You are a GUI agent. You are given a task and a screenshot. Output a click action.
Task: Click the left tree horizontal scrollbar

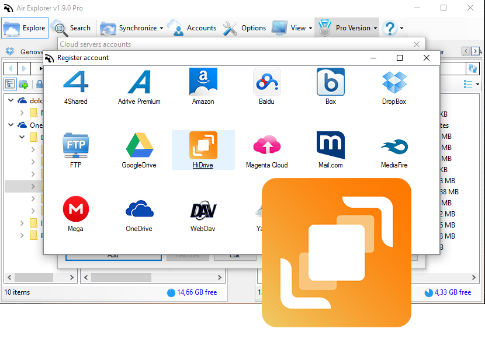click(x=40, y=277)
